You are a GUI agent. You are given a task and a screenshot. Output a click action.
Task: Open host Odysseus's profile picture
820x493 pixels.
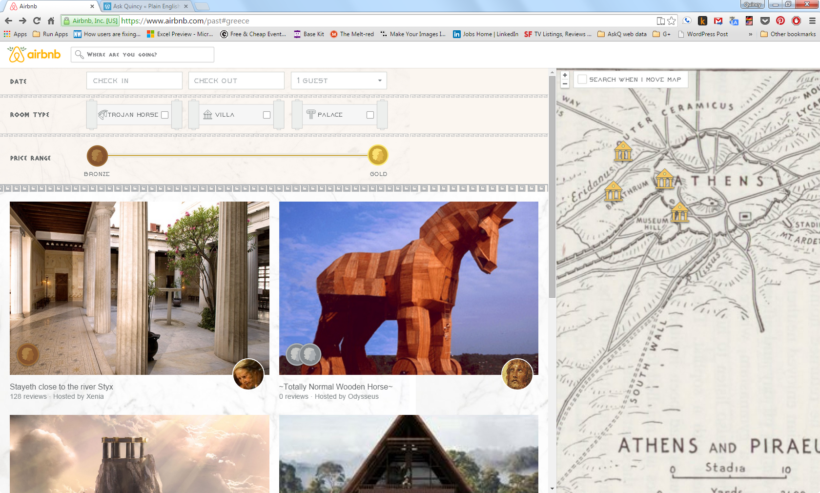click(x=517, y=374)
